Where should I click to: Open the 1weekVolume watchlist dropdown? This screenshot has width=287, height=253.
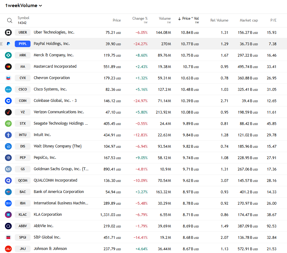coord(24,6)
